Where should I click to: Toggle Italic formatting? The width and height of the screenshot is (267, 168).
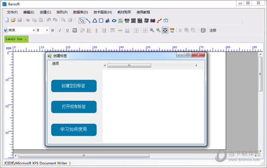60,31
